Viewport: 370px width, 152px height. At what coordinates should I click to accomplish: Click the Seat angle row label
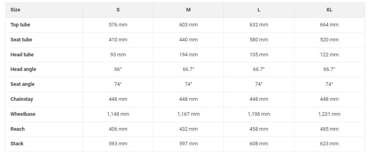pyautogui.click(x=22, y=84)
